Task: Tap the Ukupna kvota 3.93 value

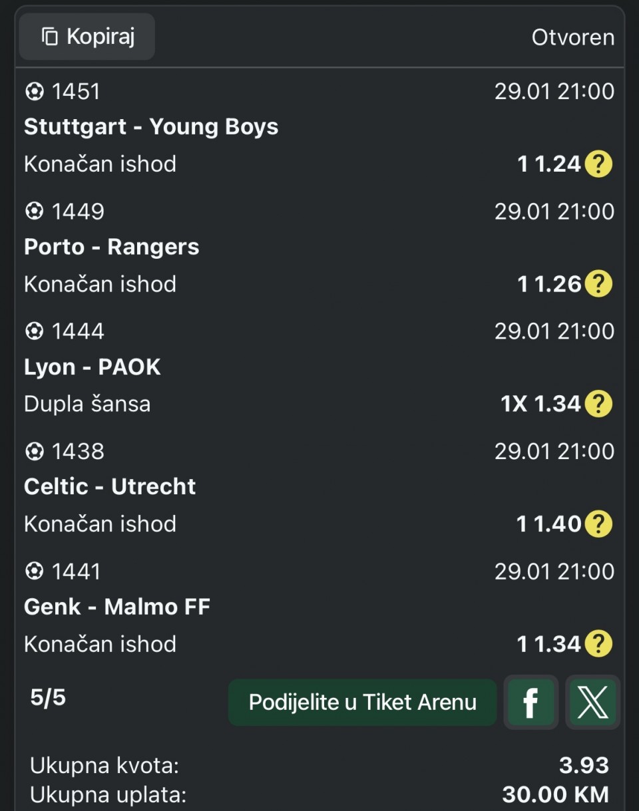Action: pyautogui.click(x=584, y=765)
